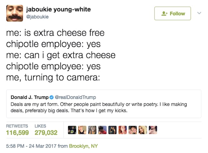Click the fourth liker avatar with red shirt
The width and height of the screenshot is (208, 153).
103,129
